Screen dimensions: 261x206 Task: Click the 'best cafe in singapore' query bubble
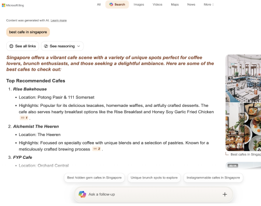point(28,32)
